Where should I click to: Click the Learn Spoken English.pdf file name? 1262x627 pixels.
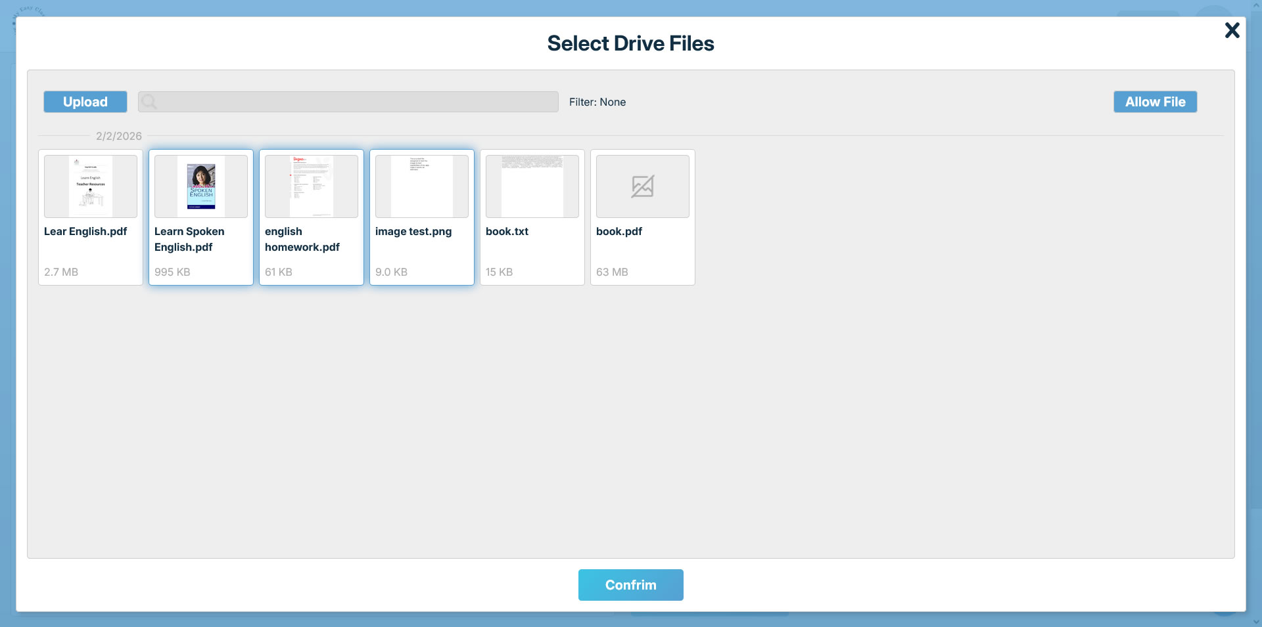click(x=189, y=239)
